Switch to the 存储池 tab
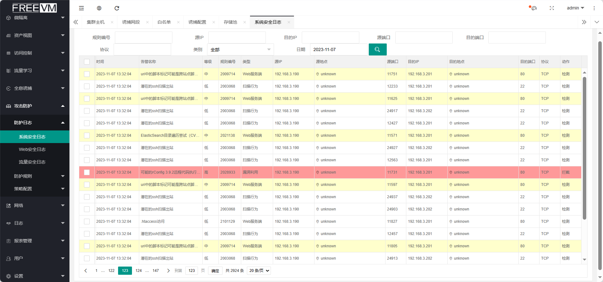This screenshot has width=603, height=282. pyautogui.click(x=230, y=22)
